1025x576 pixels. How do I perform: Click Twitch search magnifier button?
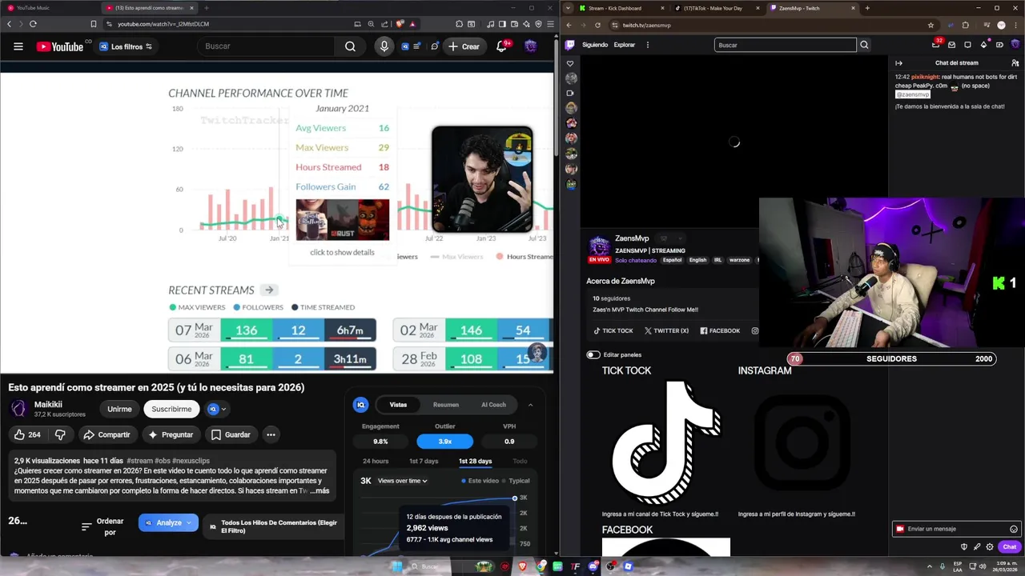pyautogui.click(x=864, y=45)
